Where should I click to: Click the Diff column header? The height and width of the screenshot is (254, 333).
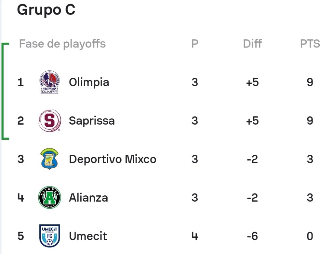252,44
